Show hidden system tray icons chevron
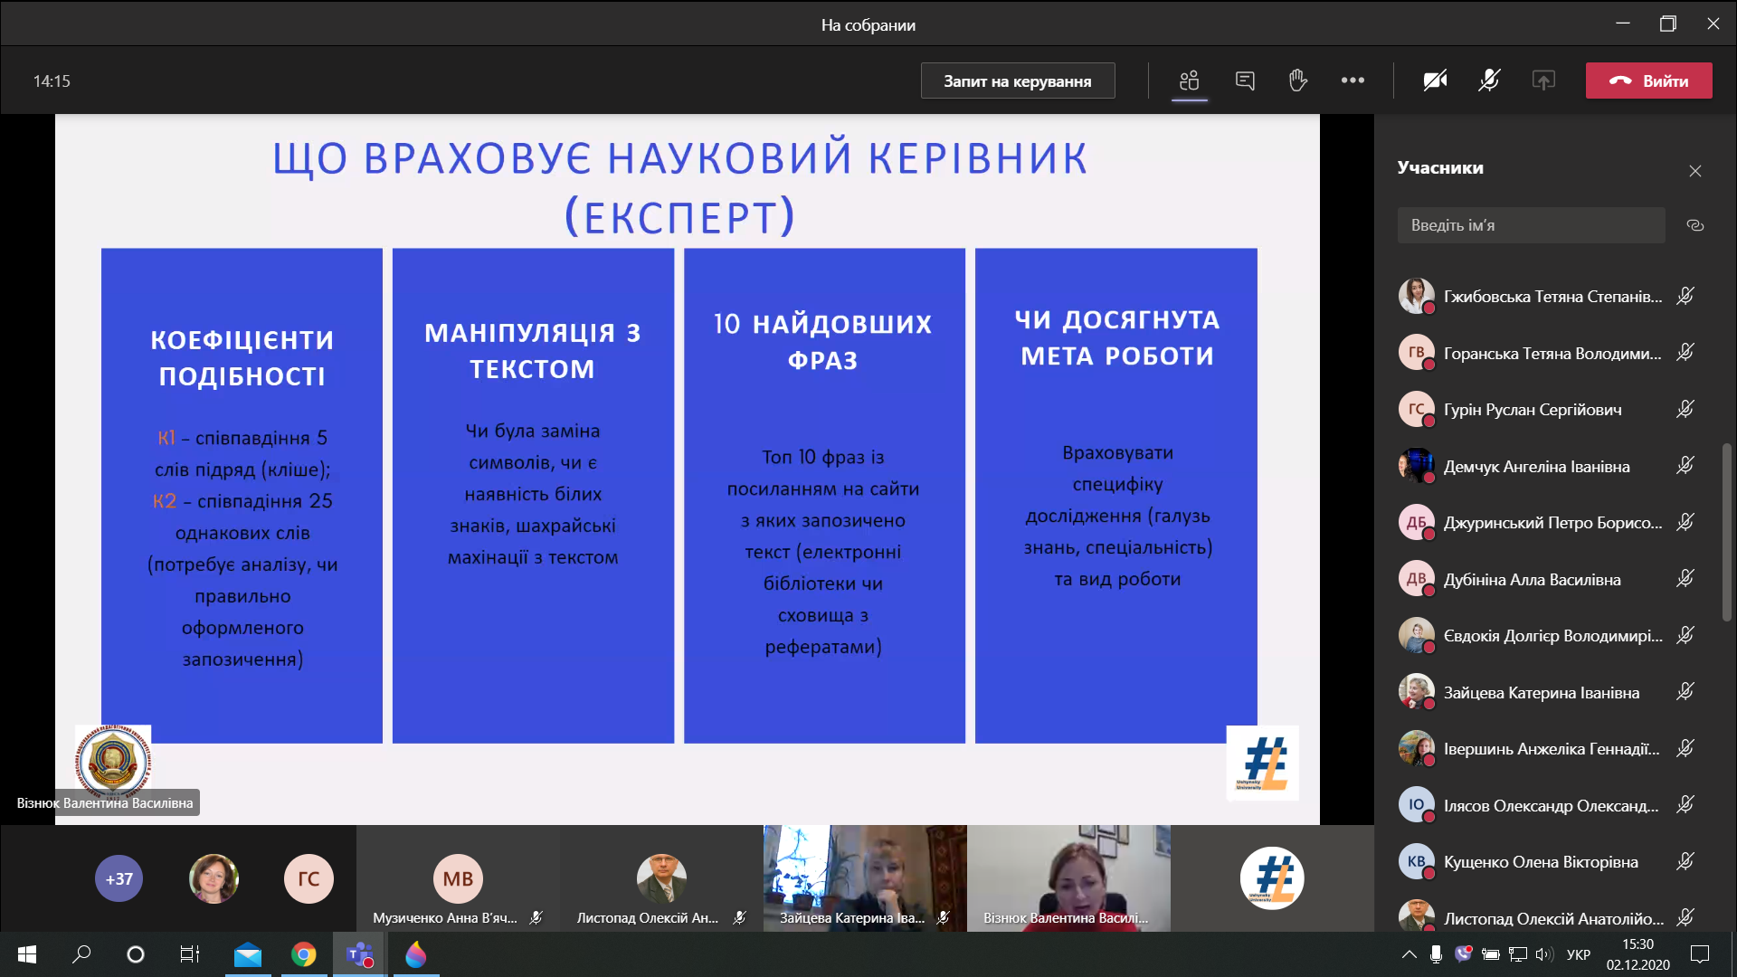This screenshot has height=977, width=1737. (x=1409, y=954)
